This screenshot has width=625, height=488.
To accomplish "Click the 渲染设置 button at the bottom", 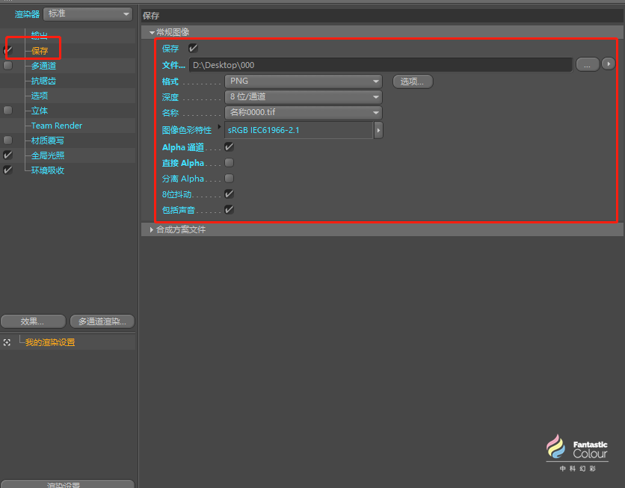I will pyautogui.click(x=67, y=484).
